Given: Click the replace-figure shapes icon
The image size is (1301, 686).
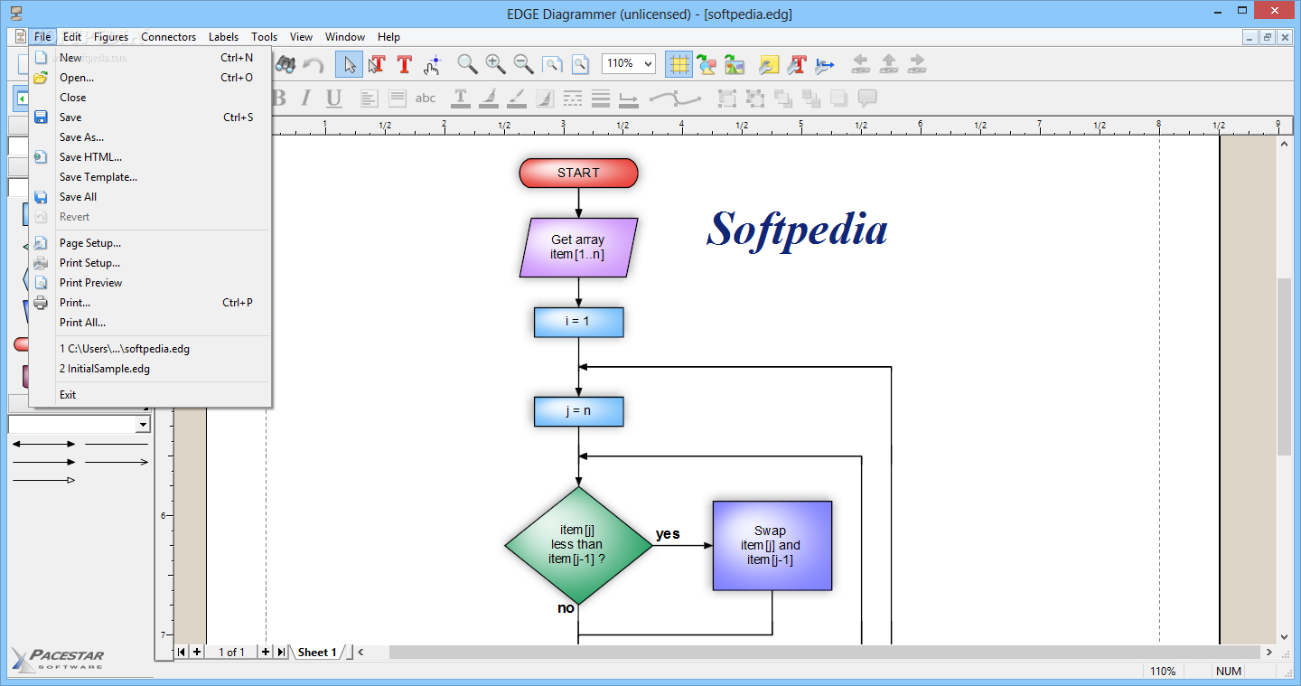Looking at the screenshot, I should pos(707,64).
